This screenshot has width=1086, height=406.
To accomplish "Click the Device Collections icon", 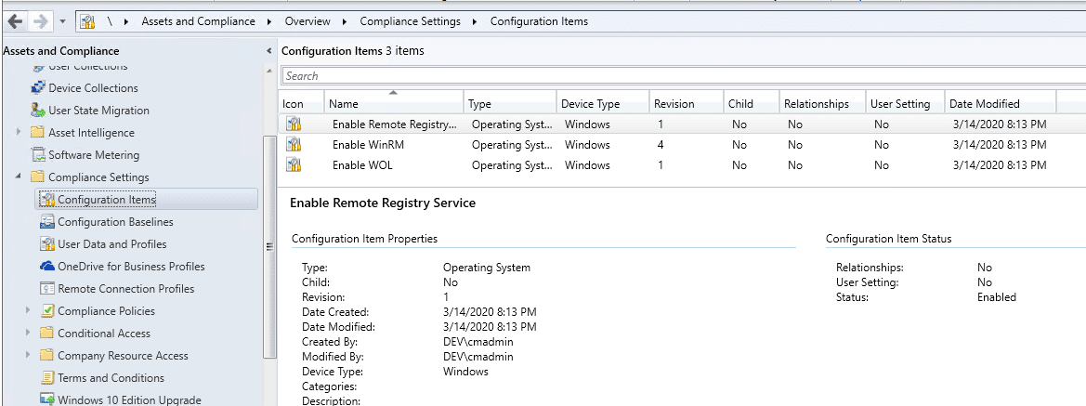I will [x=38, y=88].
